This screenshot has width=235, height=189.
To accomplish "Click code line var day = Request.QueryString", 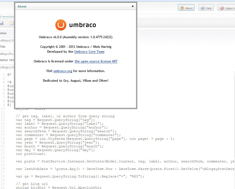I will pos(55,150).
